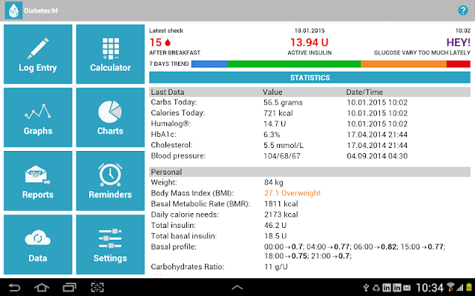The width and height of the screenshot is (475, 296).
Task: Tap the Wi-Fi status icon
Action: tap(451, 287)
